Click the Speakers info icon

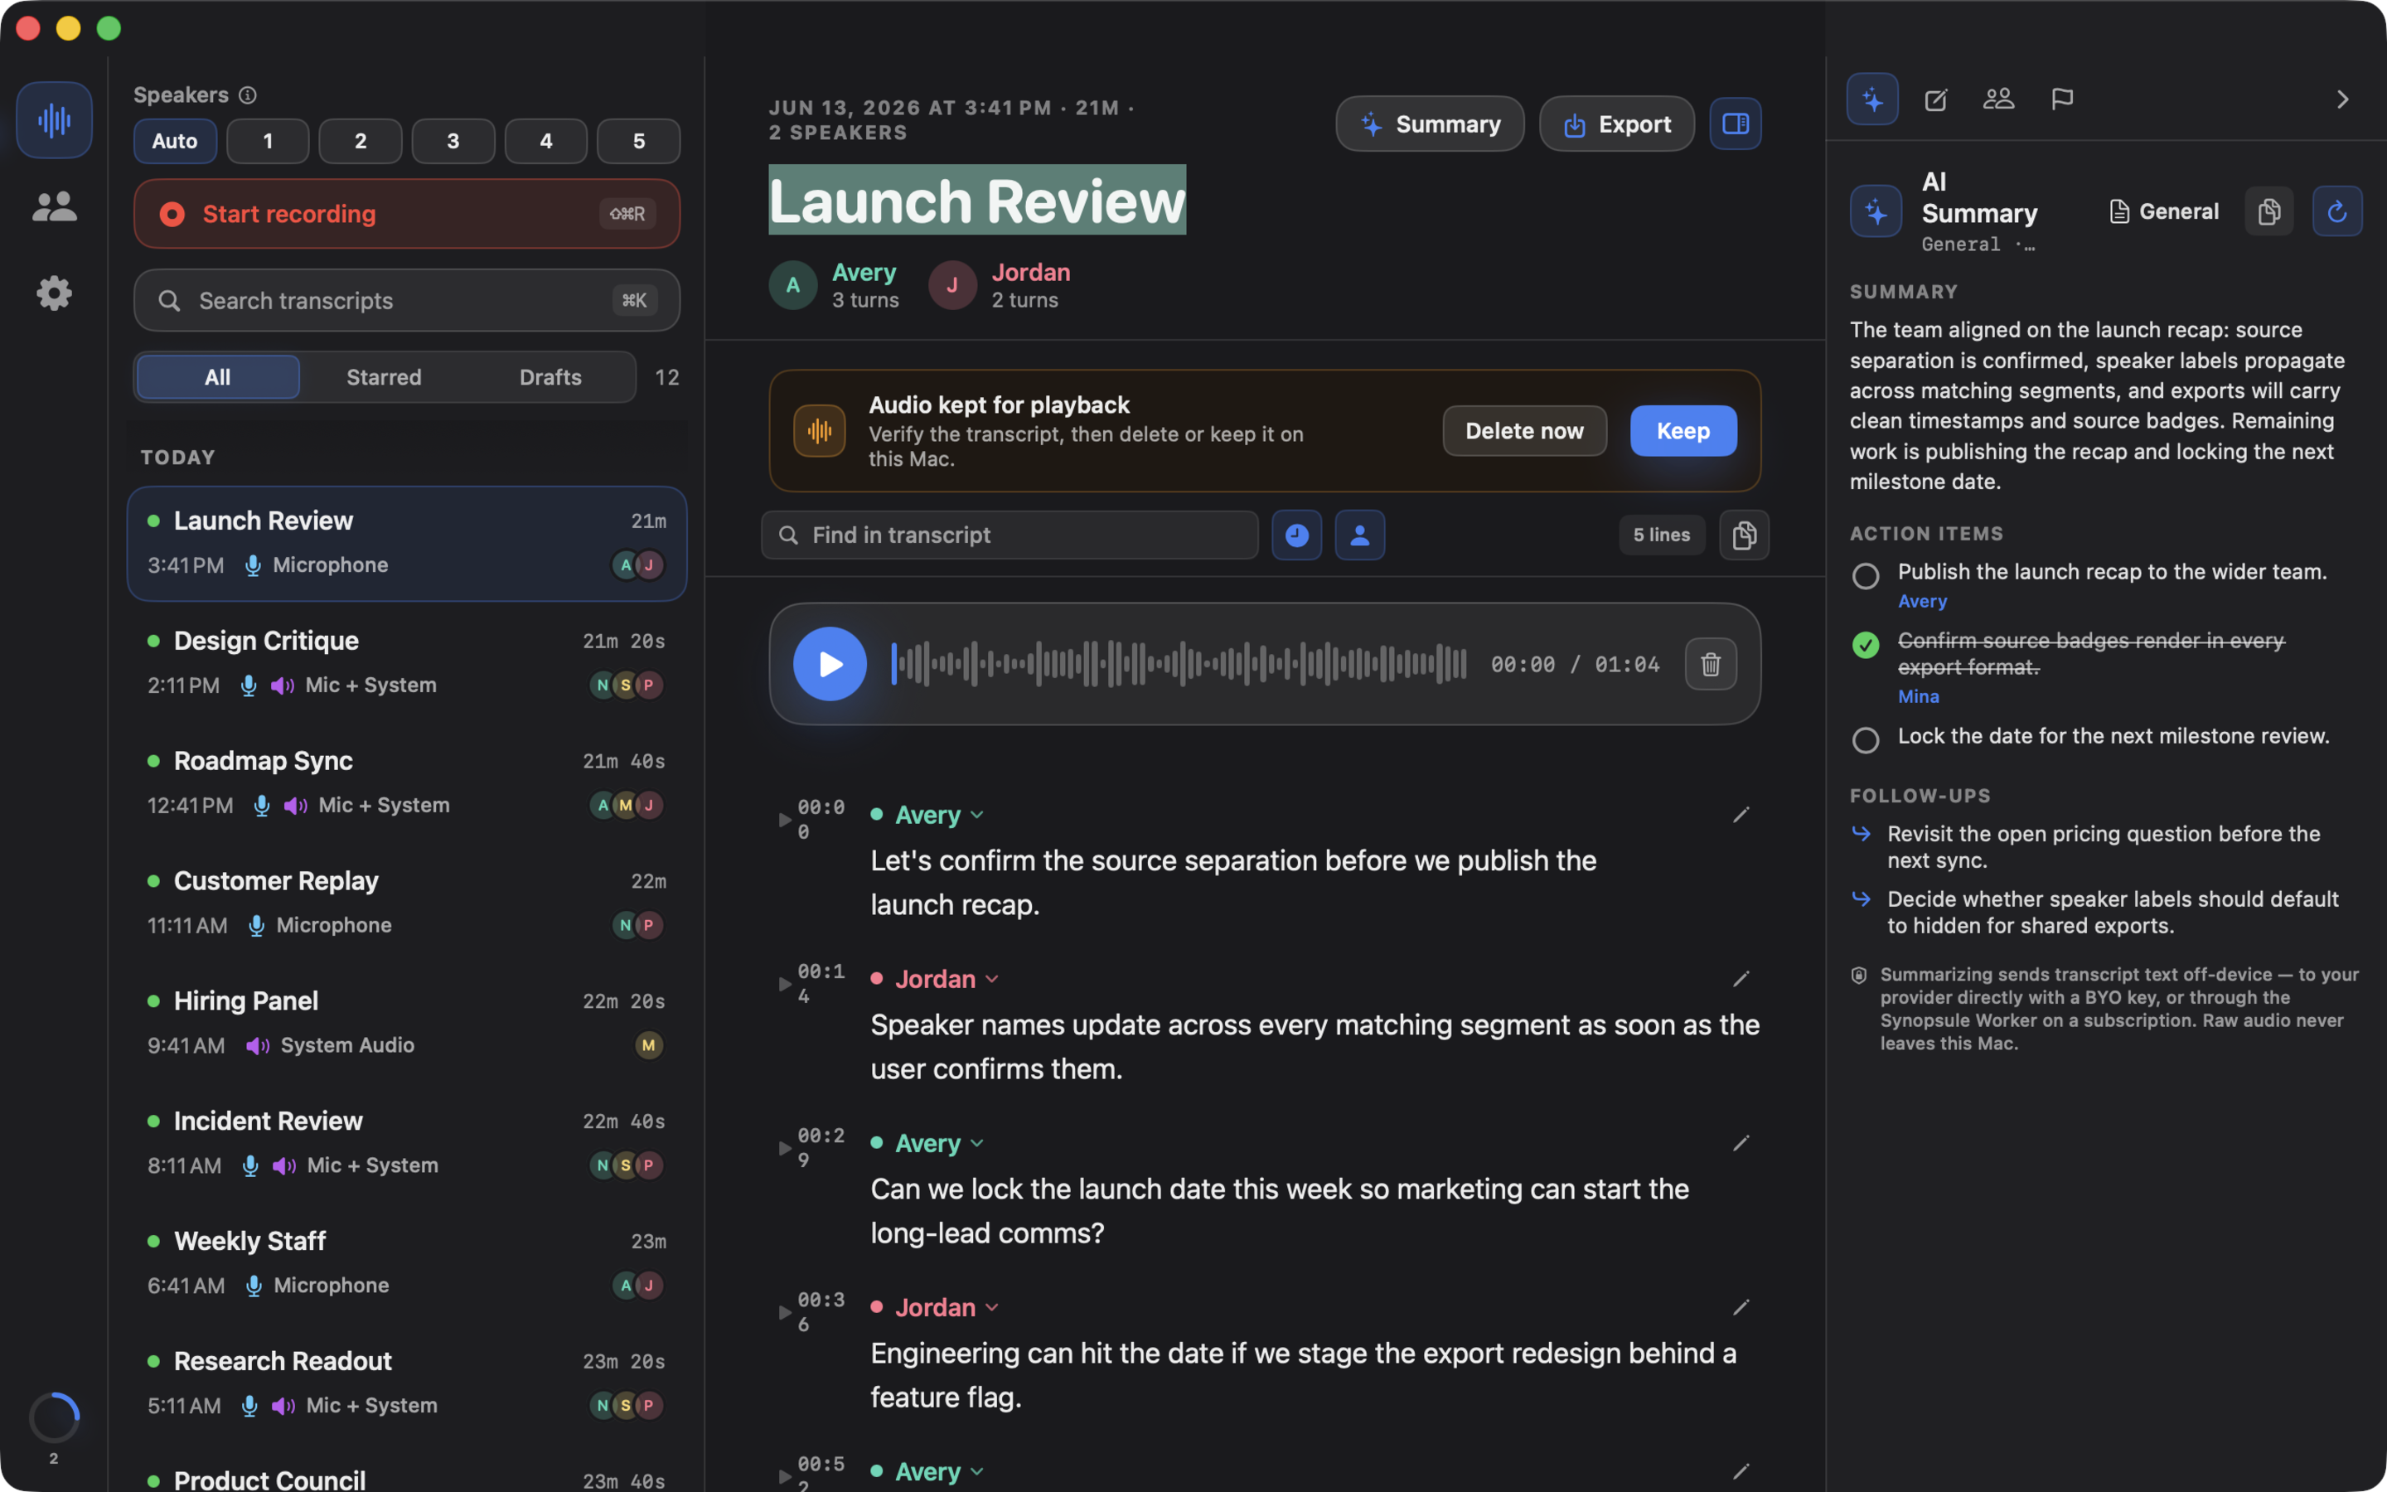tap(248, 94)
